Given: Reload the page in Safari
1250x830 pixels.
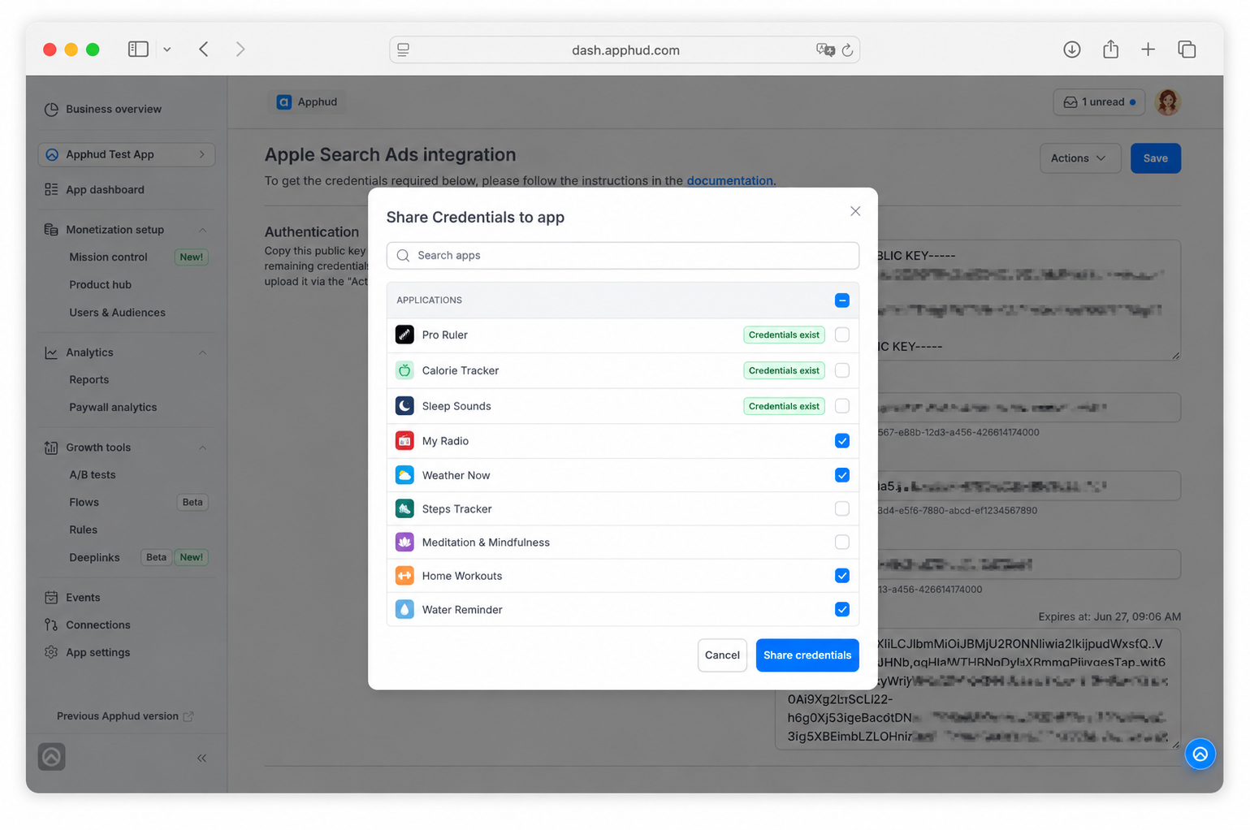Looking at the screenshot, I should (x=847, y=50).
